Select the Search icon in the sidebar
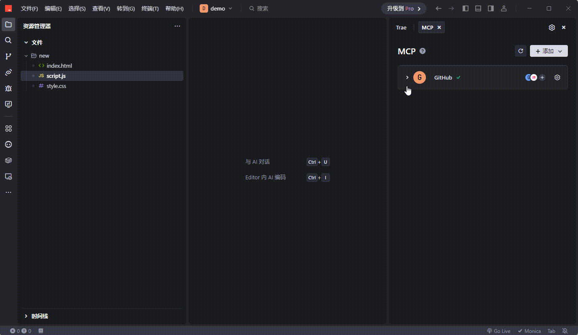This screenshot has width=578, height=335. (x=8, y=40)
